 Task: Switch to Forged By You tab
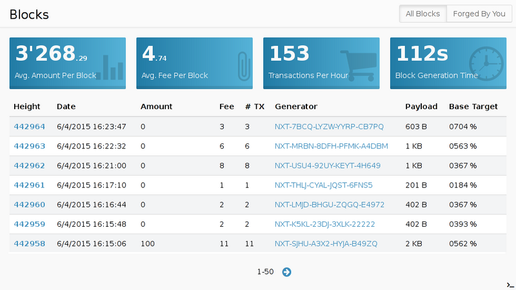[479, 14]
